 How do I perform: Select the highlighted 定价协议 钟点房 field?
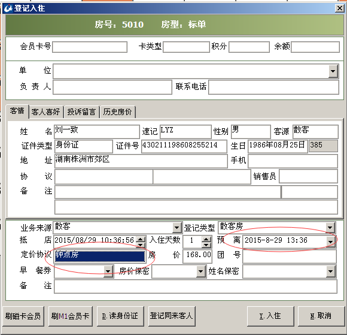tap(100, 255)
